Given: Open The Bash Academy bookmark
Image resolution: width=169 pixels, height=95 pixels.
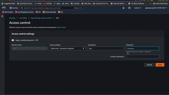Looking at the screenshot, I should click(136, 3).
